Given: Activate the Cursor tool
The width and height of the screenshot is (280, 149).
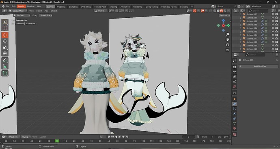Looking at the screenshot, I should tap(5, 28).
